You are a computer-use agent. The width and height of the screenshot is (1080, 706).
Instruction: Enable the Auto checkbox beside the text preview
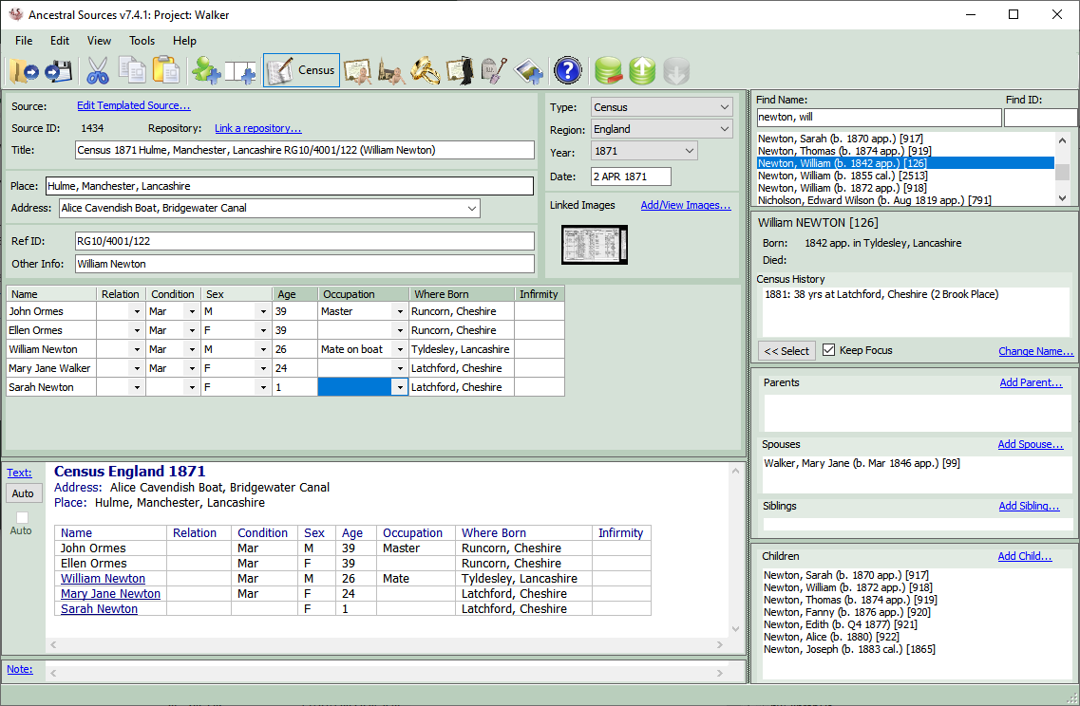coord(23,517)
